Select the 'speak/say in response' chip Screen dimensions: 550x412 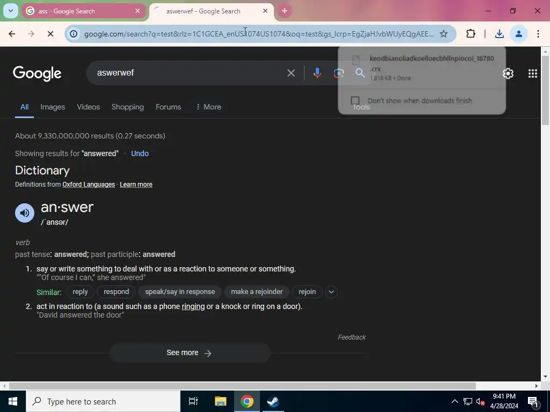180,292
